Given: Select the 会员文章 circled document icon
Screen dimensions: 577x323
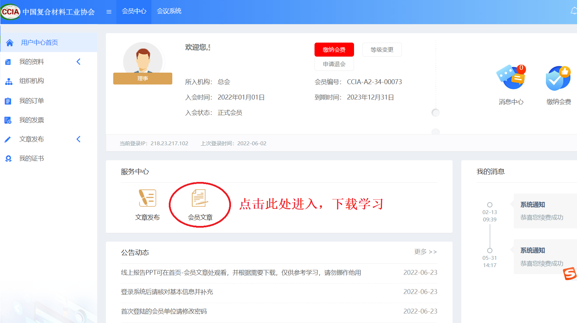Looking at the screenshot, I should tap(199, 199).
